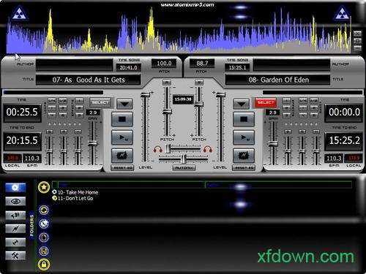Click the left deck 1/2 loop button
Viewport: 366px width, 274px height.
tap(63, 100)
